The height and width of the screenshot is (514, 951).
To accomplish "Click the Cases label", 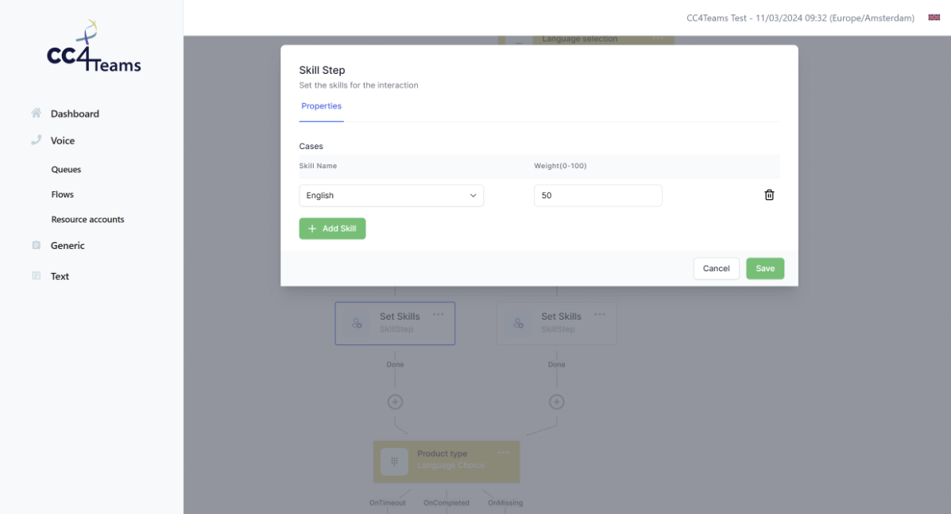I will click(x=311, y=147).
